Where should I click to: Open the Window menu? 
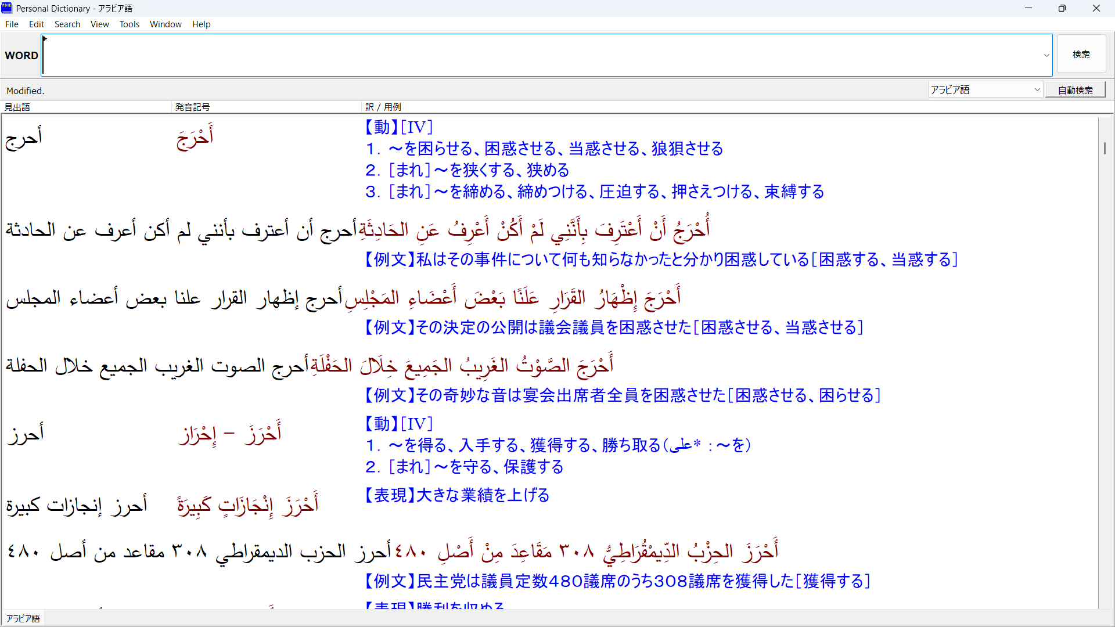tap(166, 24)
